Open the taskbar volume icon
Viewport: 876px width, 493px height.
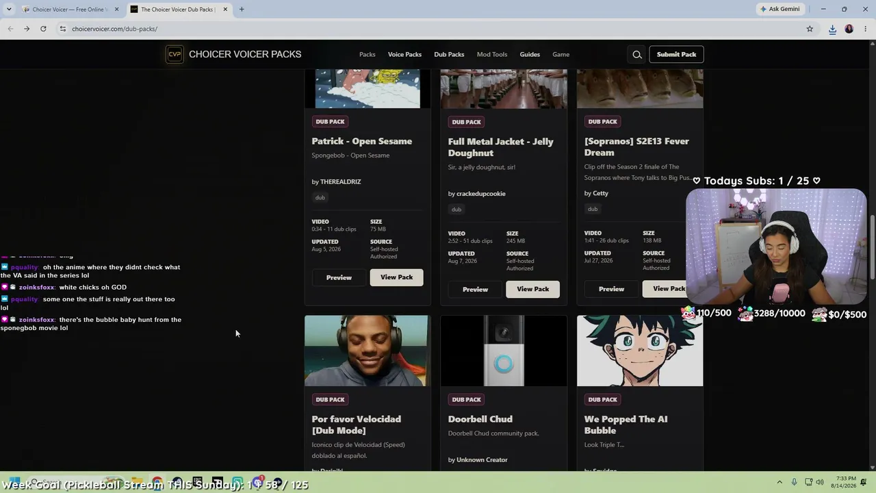coord(820,482)
